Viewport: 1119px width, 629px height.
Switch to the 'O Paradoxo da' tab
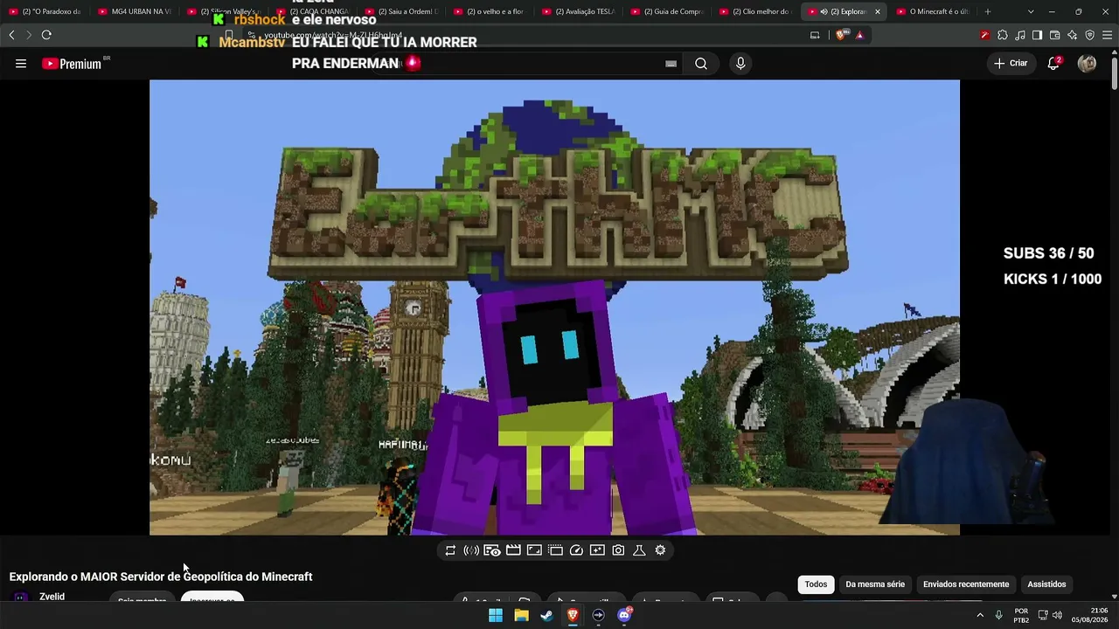[45, 11]
